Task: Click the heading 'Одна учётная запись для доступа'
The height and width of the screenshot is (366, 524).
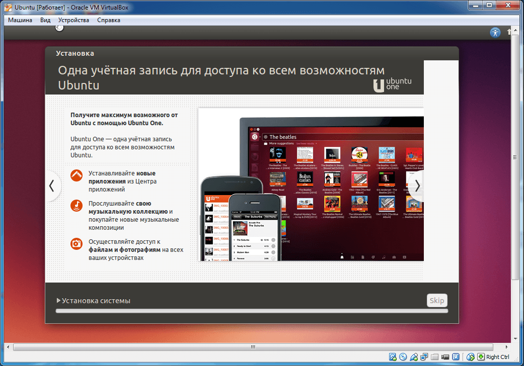Action: pos(221,78)
